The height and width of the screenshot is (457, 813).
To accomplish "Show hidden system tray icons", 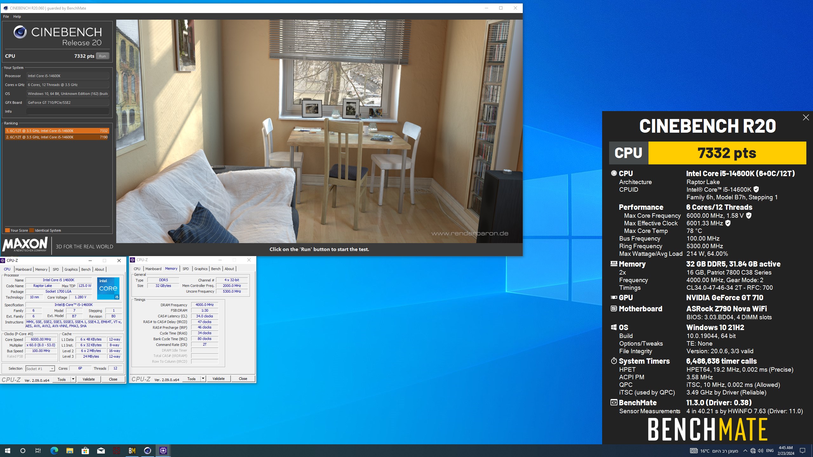I will point(745,451).
